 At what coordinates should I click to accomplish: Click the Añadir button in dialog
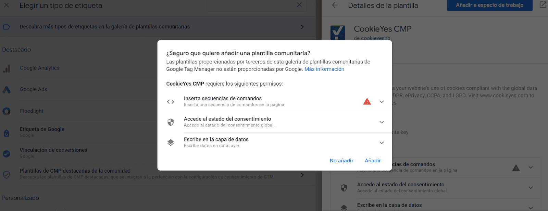coord(373,161)
